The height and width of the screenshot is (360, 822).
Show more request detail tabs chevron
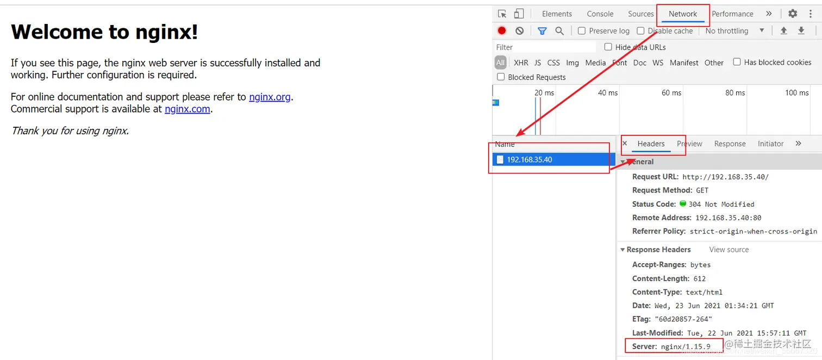point(798,144)
